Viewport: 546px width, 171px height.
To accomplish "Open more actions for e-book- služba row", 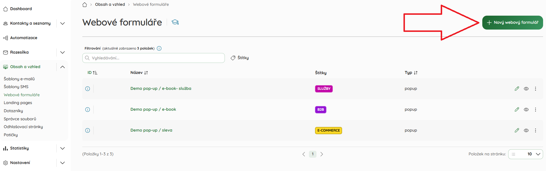I will (x=536, y=89).
